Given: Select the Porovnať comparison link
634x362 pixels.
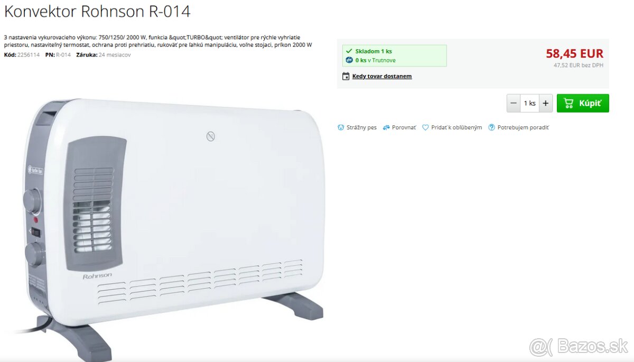Looking at the screenshot, I should [404, 127].
